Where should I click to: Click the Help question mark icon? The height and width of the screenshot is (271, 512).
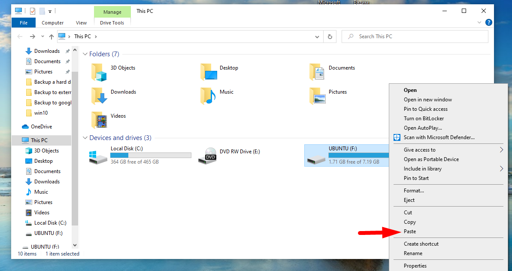[488, 23]
